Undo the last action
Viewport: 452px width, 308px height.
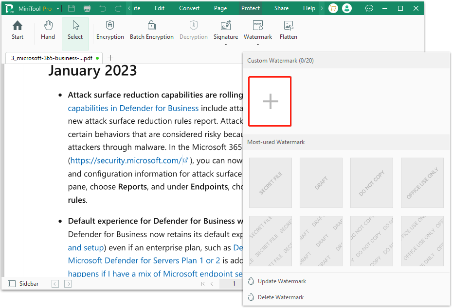coord(103,8)
